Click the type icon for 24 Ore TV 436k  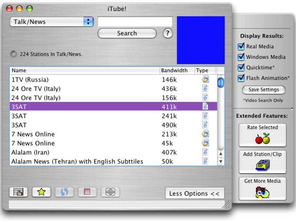(205, 88)
